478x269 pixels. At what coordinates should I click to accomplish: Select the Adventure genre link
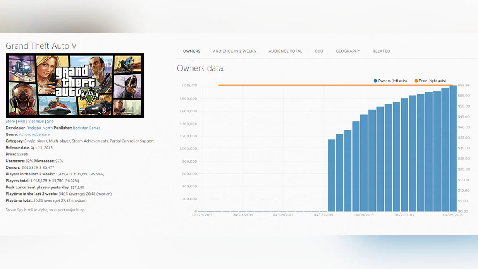41,135
